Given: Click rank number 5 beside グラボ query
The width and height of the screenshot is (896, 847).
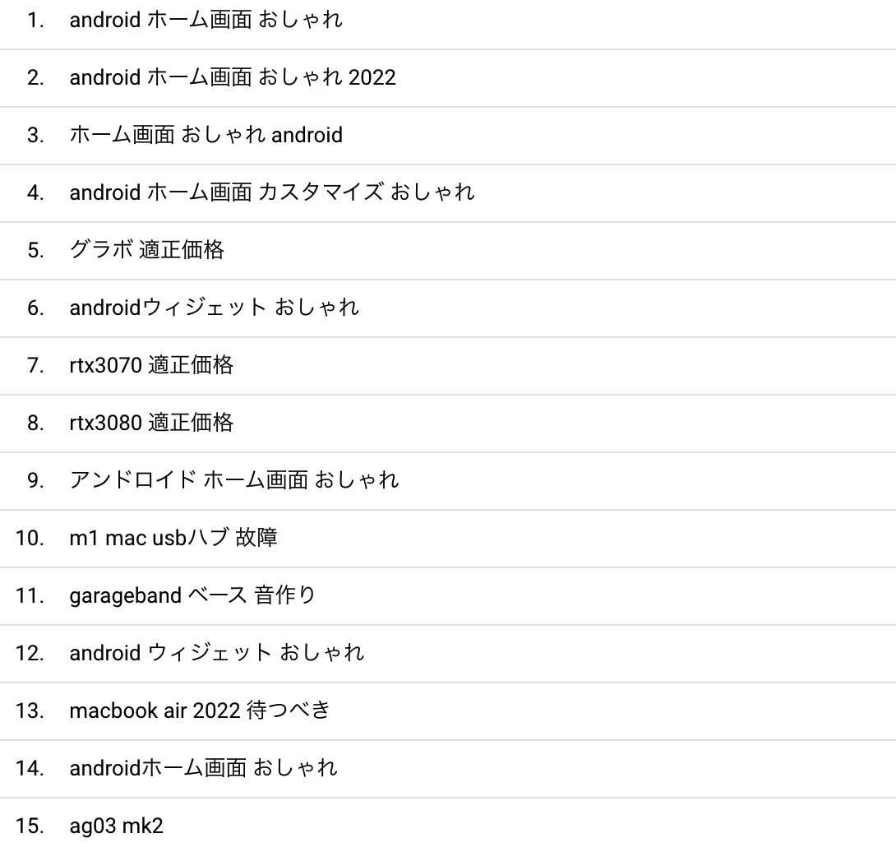Looking at the screenshot, I should point(35,250).
